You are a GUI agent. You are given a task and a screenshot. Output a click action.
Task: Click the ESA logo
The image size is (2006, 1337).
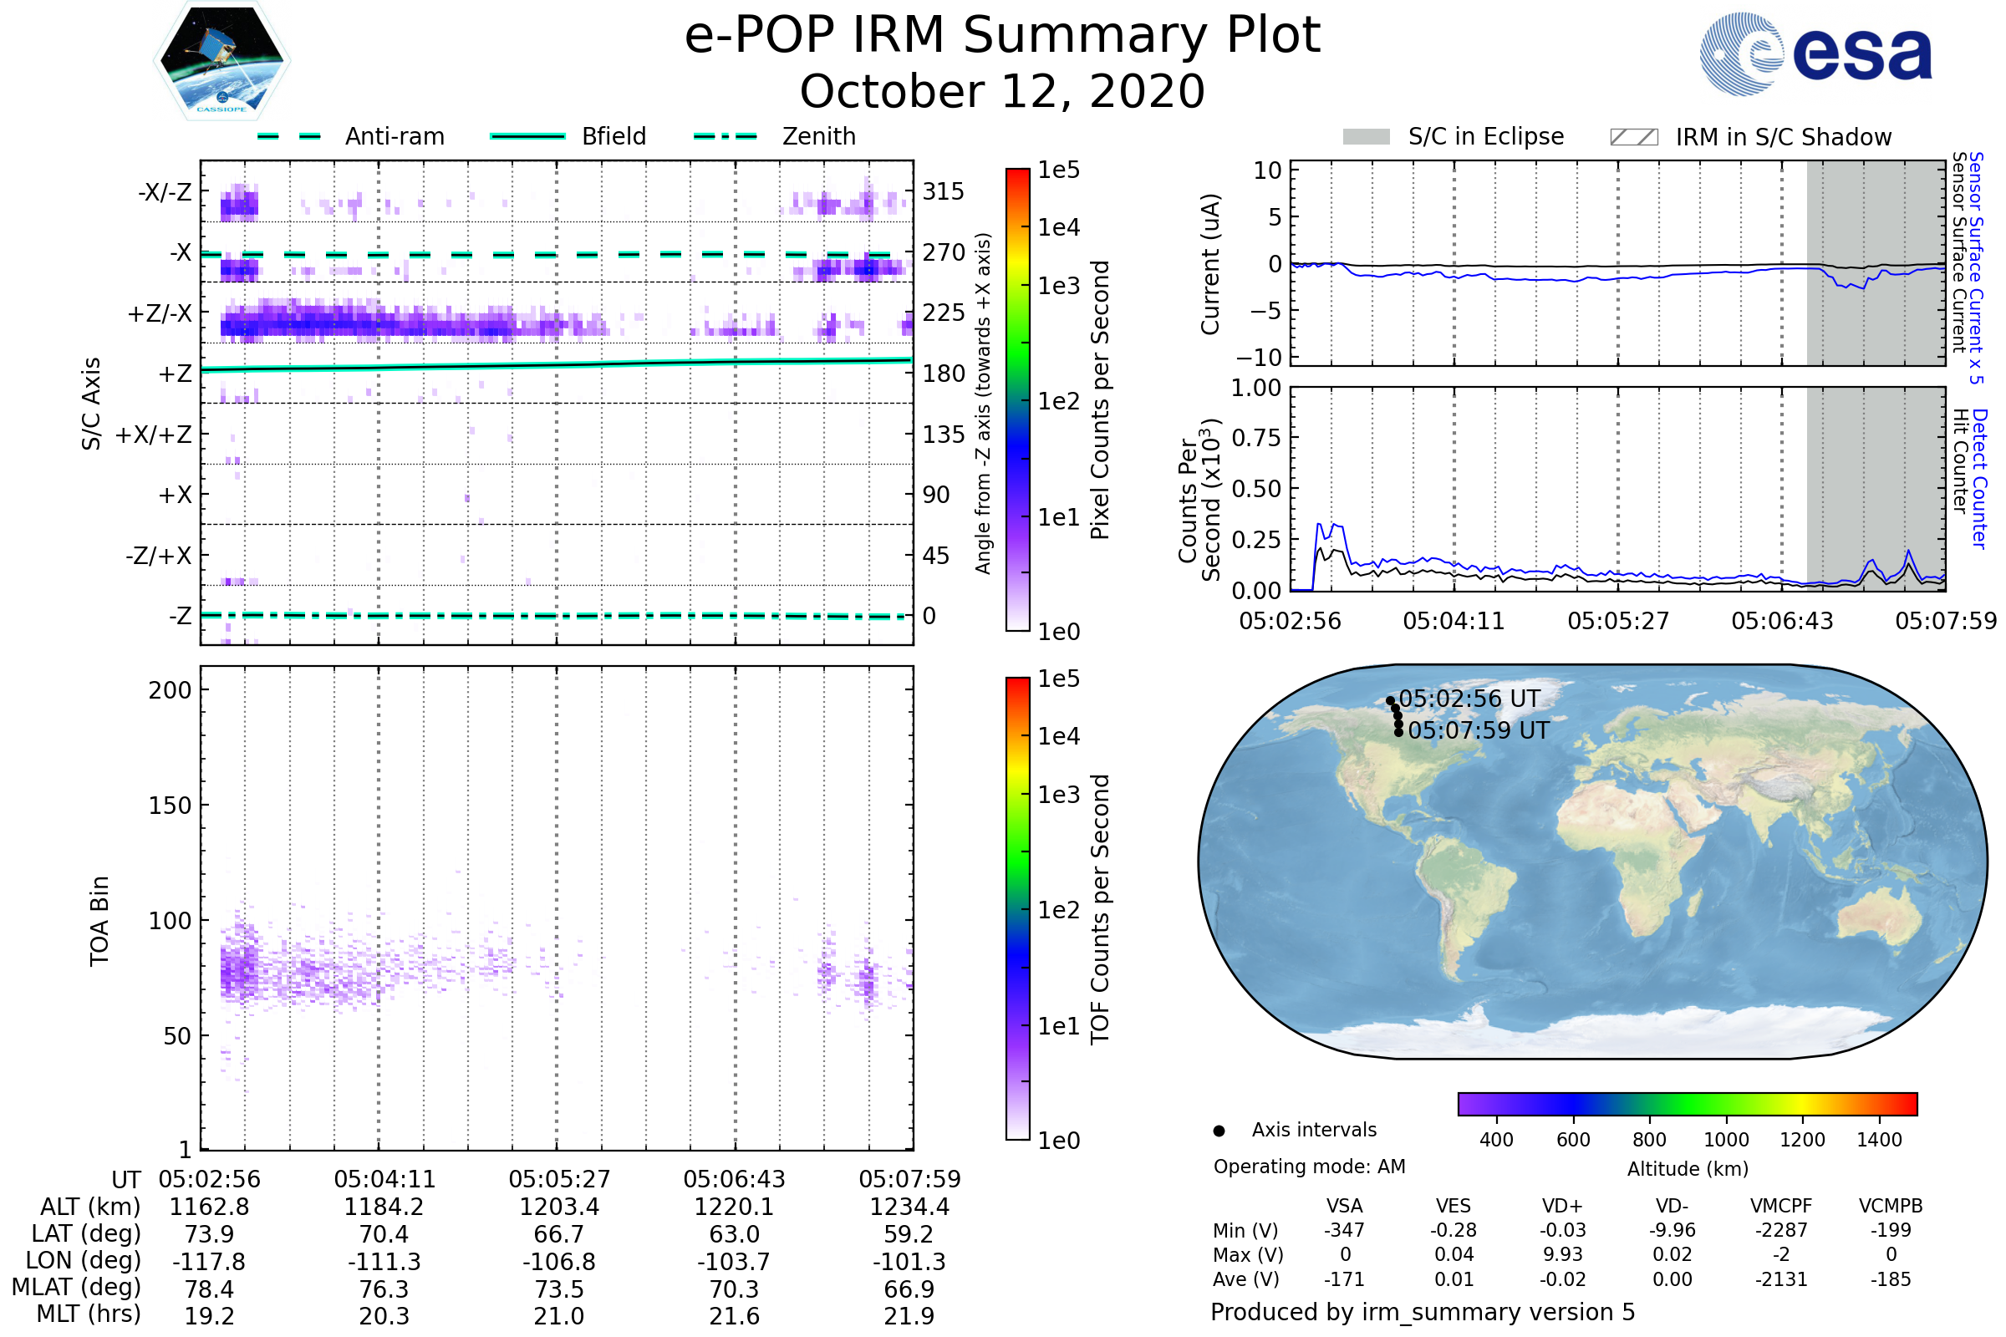coord(1815,53)
